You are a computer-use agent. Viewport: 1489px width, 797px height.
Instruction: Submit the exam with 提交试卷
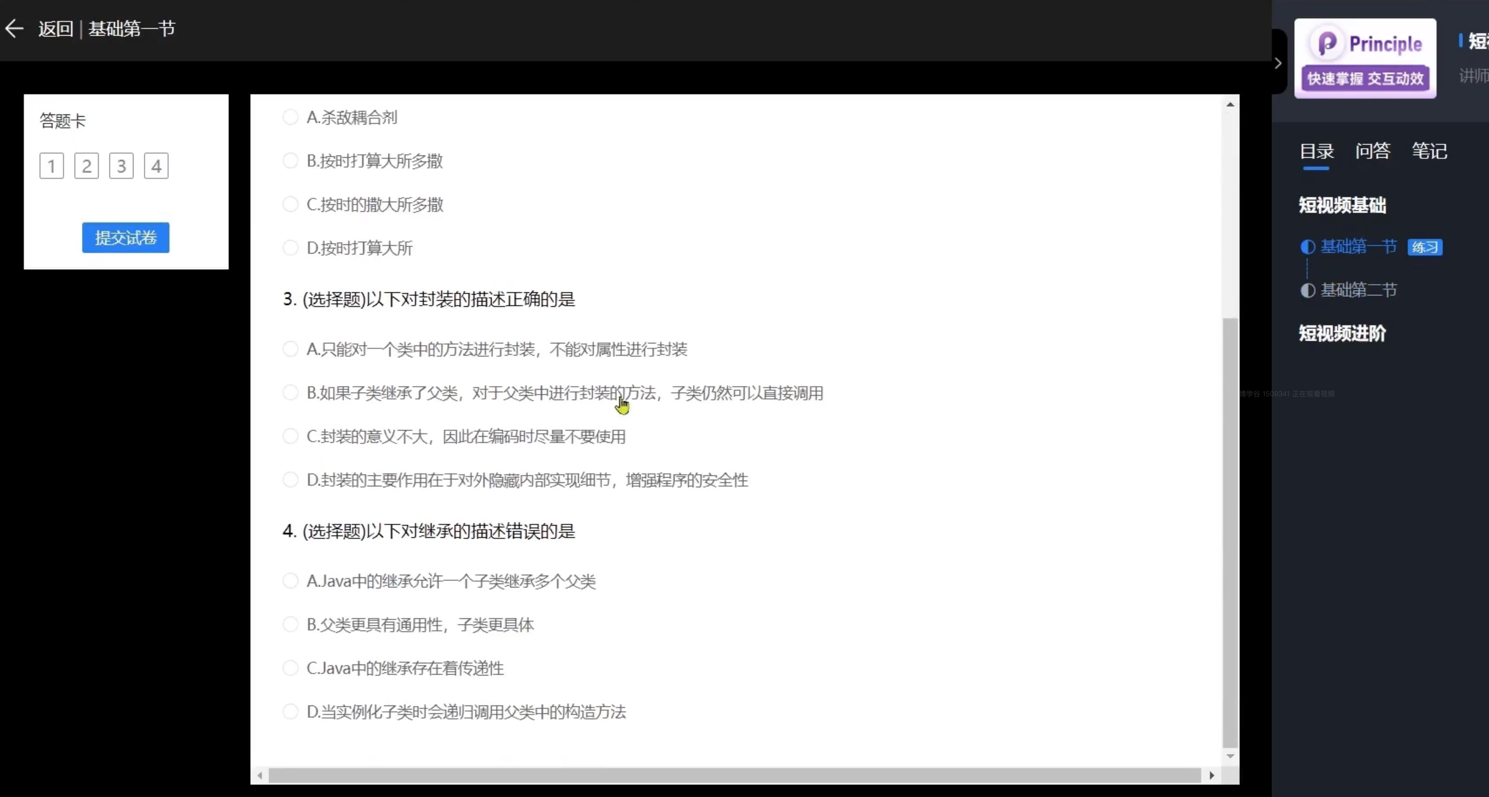tap(126, 238)
